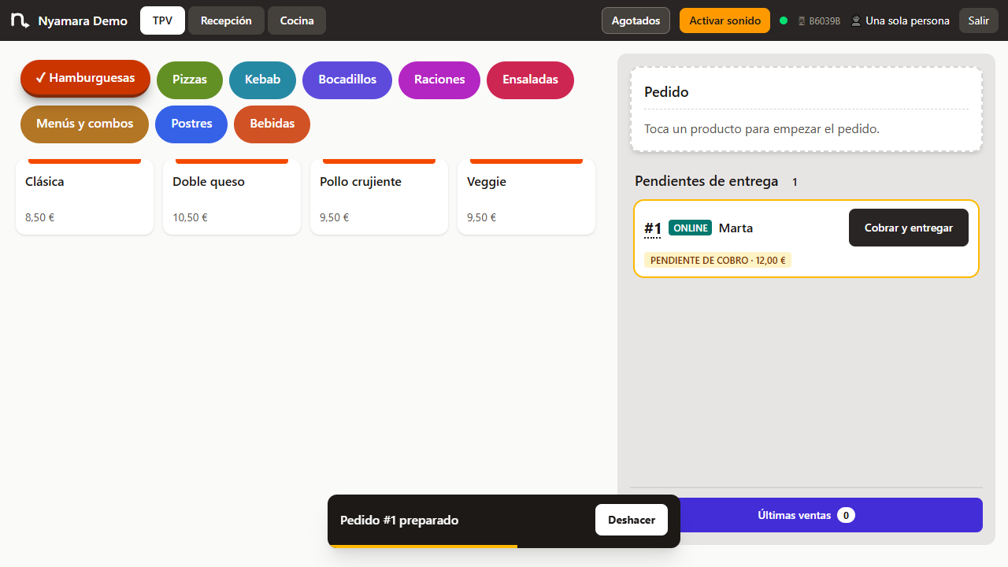The width and height of the screenshot is (1008, 567).
Task: Switch to the TPV tab
Action: pos(163,20)
